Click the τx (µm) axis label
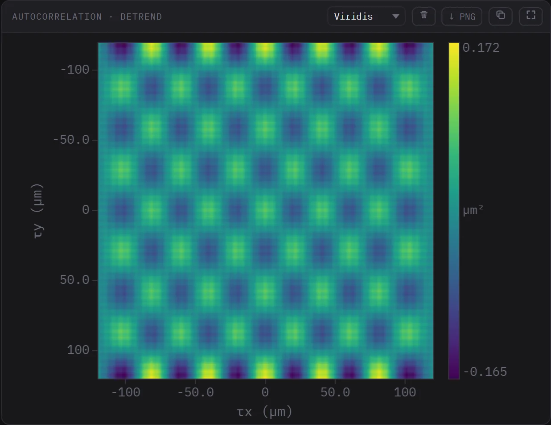Screen dimensions: 551x425 pyautogui.click(x=265, y=411)
